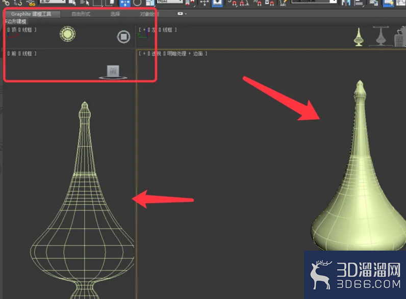Activate the Select and Scale tool
The image size is (406, 299).
point(149,3)
